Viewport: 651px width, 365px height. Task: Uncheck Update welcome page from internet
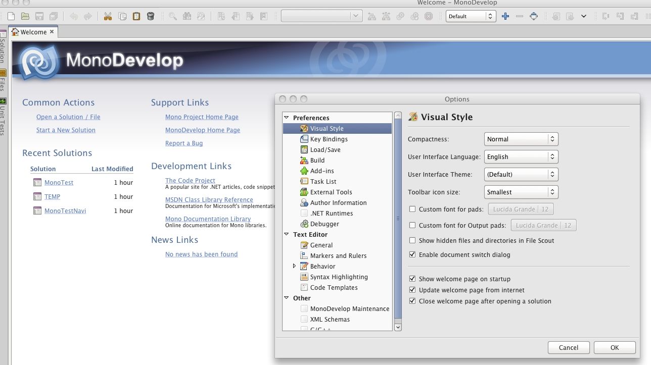pyautogui.click(x=412, y=290)
